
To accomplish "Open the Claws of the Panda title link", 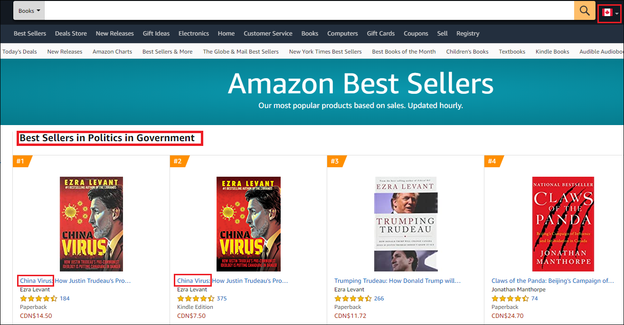I will pyautogui.click(x=553, y=281).
